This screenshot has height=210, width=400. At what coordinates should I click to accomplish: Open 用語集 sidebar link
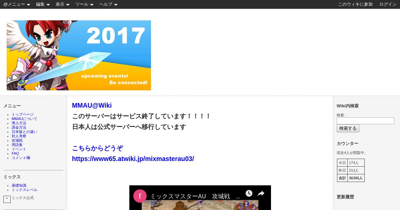point(17,145)
